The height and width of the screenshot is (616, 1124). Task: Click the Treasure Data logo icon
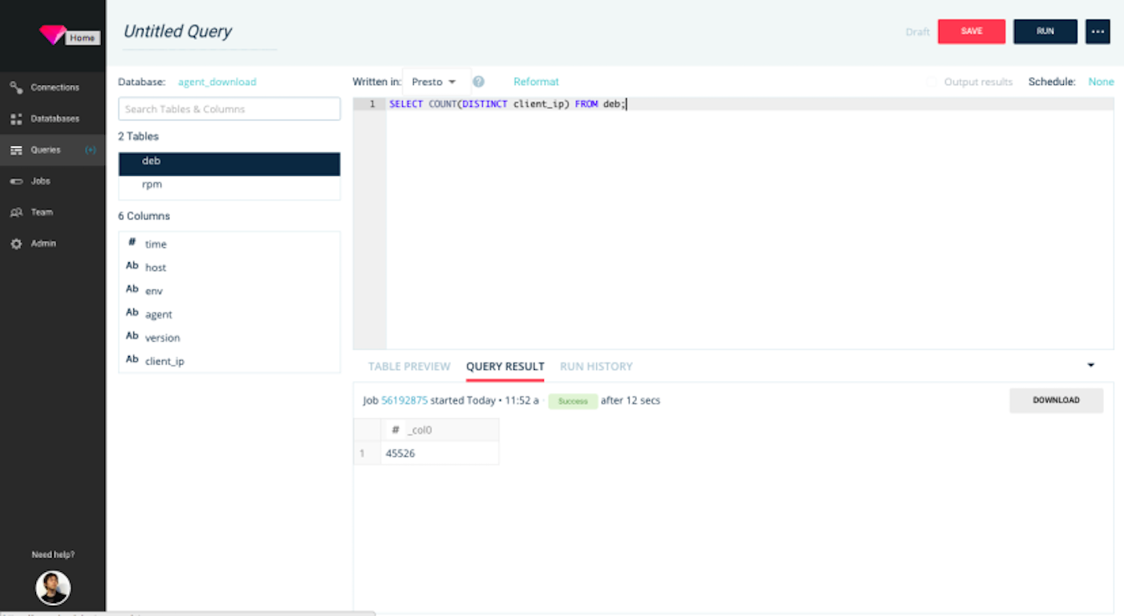[52, 34]
